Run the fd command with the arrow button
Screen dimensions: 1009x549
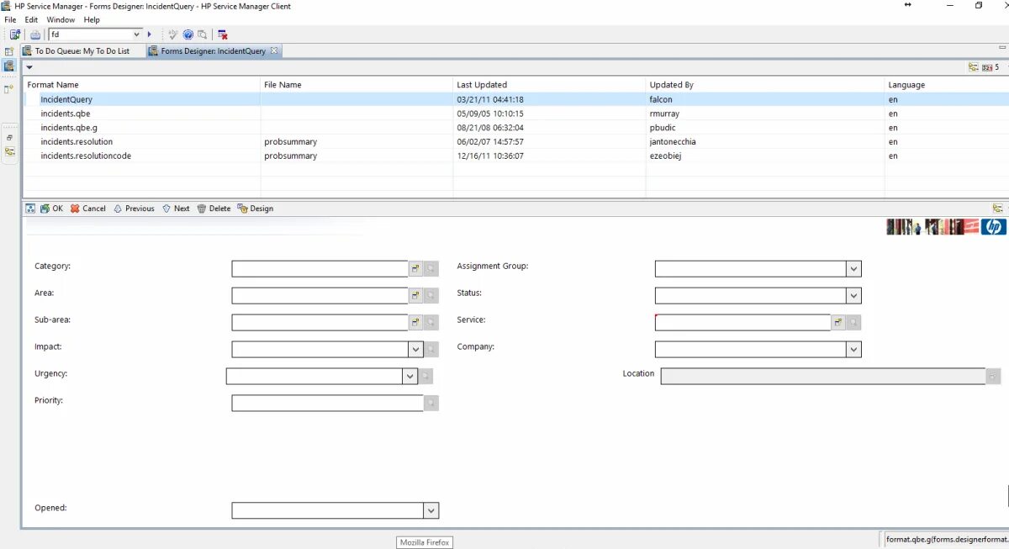coord(150,34)
